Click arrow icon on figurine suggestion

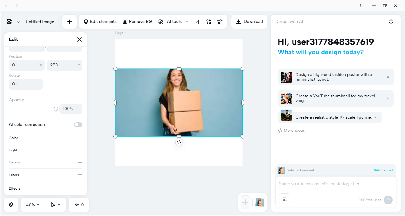(376, 117)
